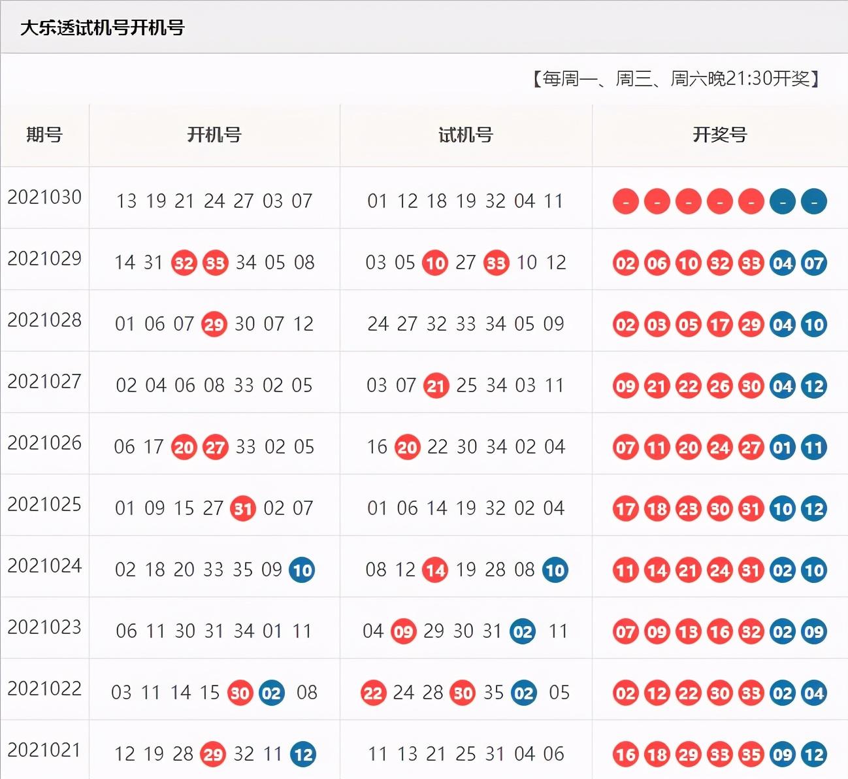Click first red placeholder ball in row 2021030
Viewport: 848px width, 779px height.
point(626,202)
